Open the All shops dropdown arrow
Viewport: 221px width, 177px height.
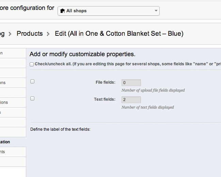click(156, 11)
